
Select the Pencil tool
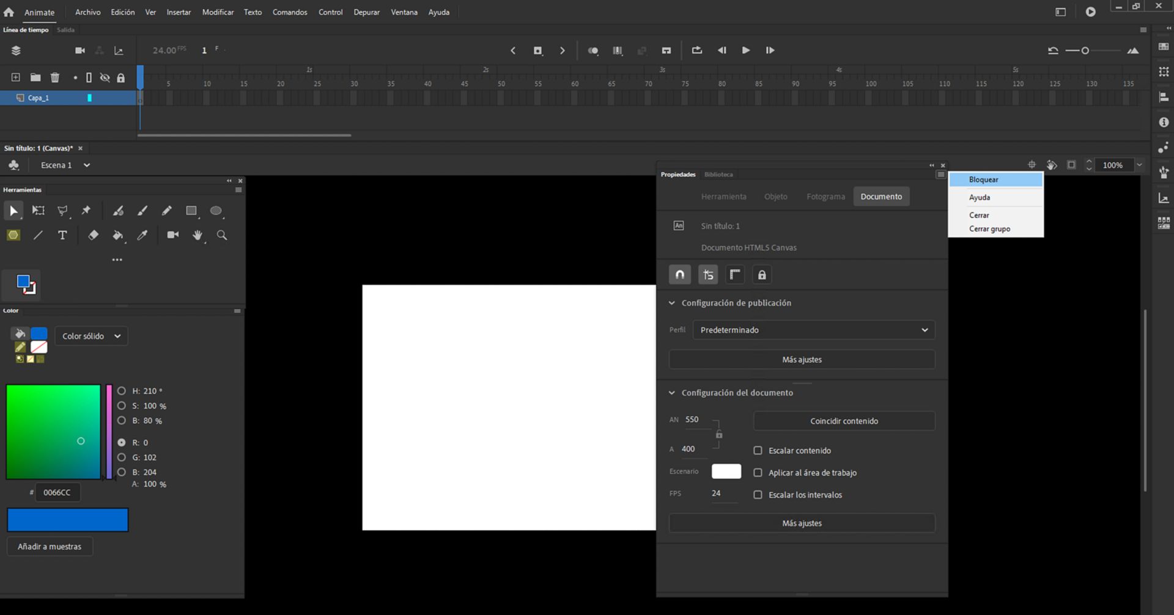coord(166,211)
